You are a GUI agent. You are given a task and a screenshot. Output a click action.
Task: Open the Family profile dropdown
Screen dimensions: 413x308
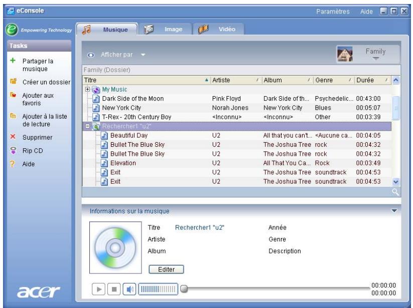(x=376, y=59)
